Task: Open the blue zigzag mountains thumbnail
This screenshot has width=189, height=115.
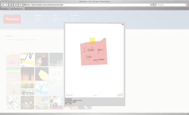Action: click(x=42, y=88)
